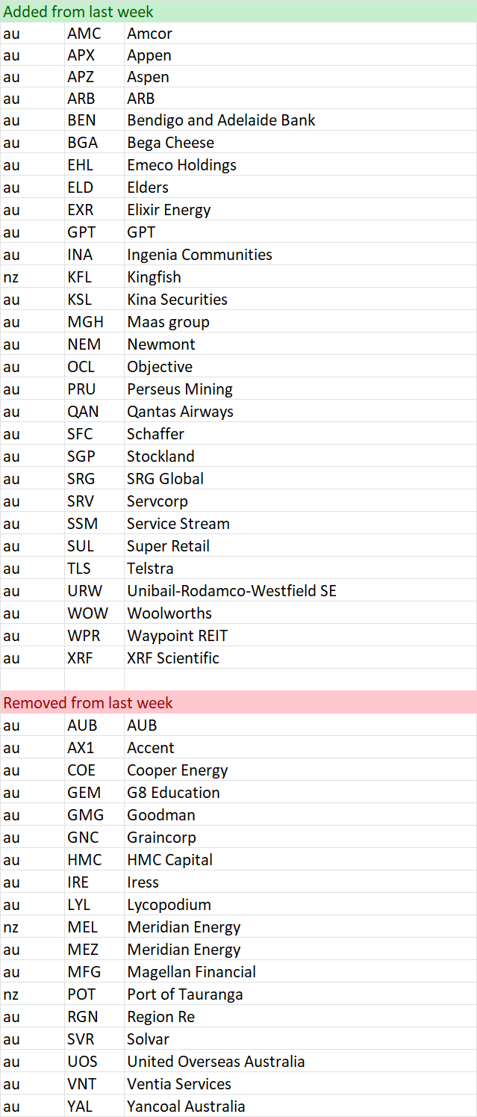Select the XRF Scientific cell
Screen dimensions: 477x1117
(x=300, y=657)
